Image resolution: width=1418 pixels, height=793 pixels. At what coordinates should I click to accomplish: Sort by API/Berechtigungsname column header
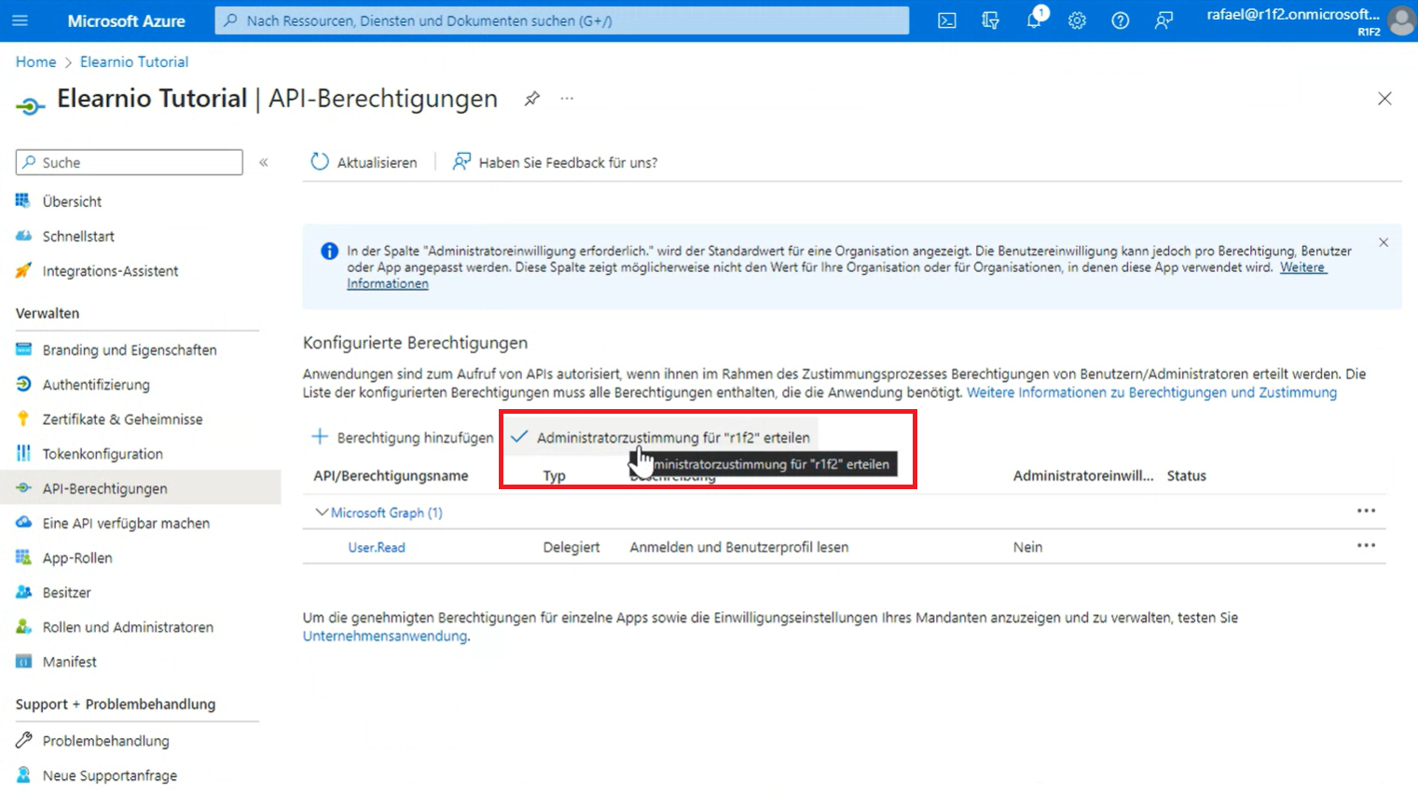391,475
